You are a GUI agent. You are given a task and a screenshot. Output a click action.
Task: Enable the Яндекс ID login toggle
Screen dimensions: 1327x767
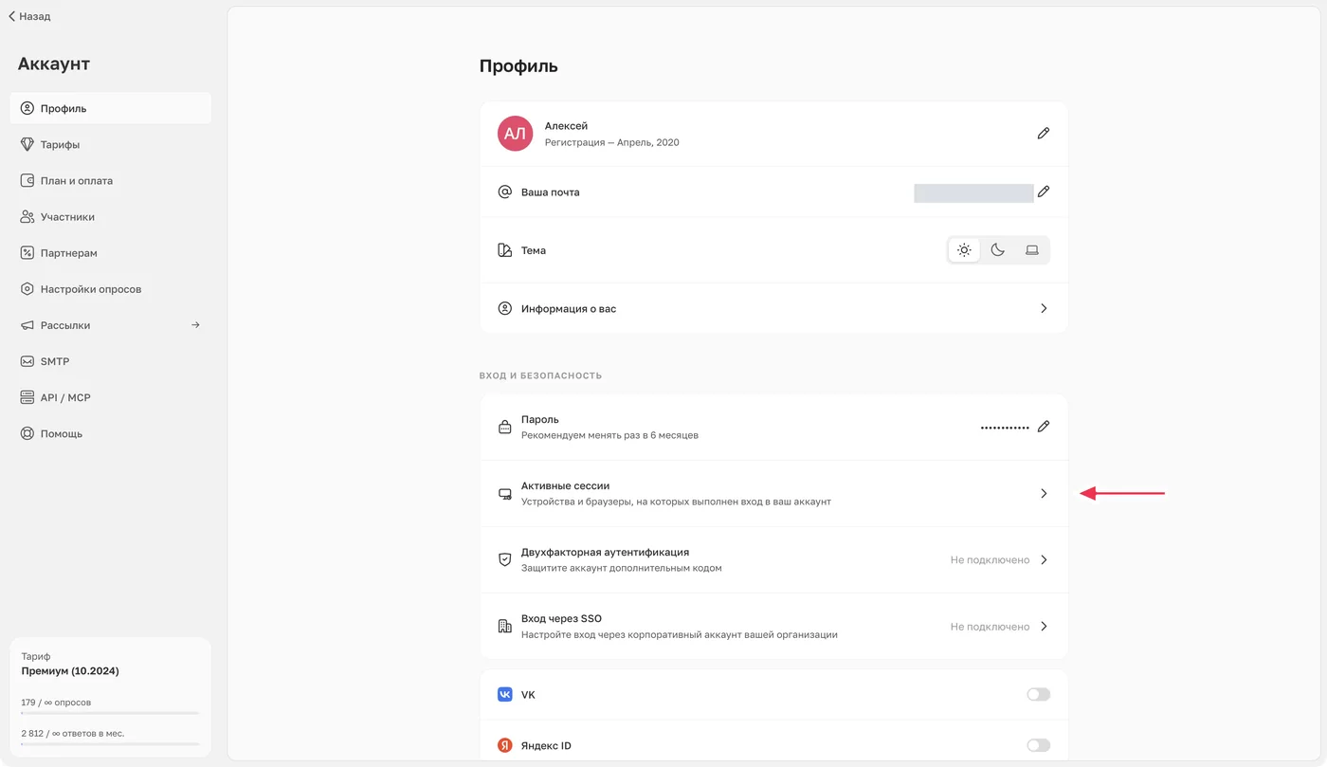click(x=1039, y=745)
